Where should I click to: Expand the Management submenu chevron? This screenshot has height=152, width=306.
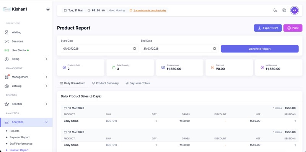click(46, 77)
